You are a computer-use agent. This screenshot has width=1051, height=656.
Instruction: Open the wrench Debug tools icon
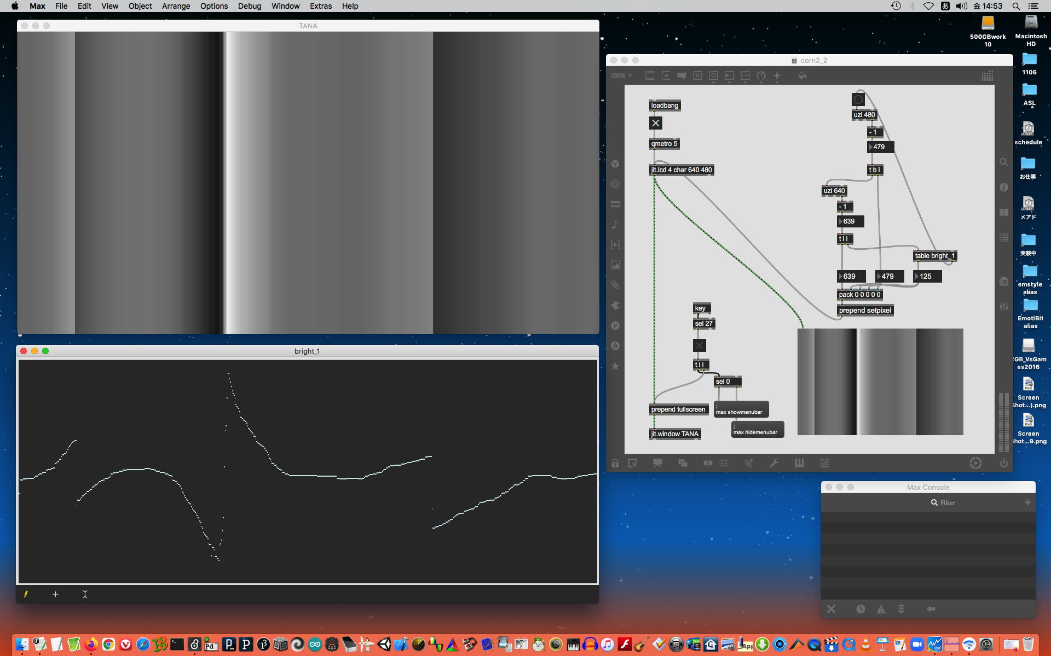click(774, 464)
